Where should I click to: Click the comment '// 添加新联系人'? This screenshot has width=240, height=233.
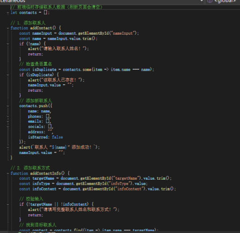36,101
